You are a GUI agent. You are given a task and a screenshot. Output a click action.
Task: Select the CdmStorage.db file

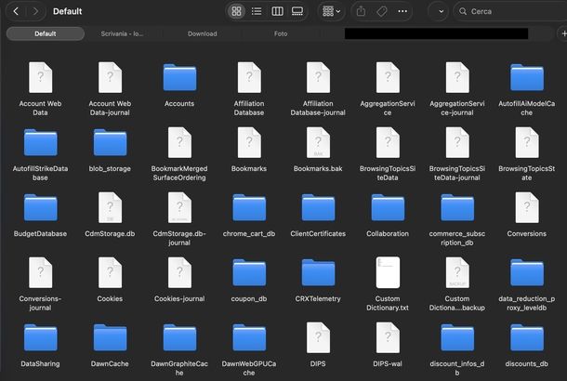110,214
